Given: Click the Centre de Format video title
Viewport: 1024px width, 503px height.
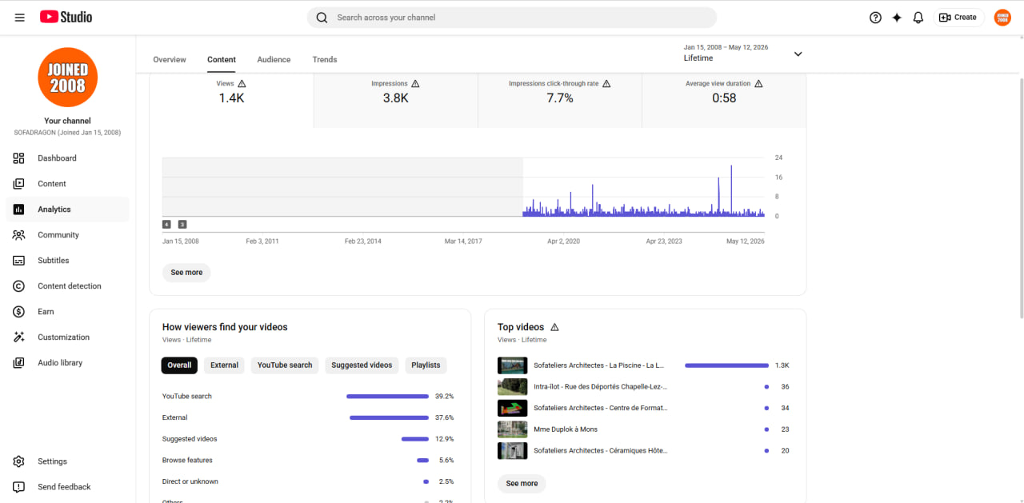Looking at the screenshot, I should (x=601, y=408).
